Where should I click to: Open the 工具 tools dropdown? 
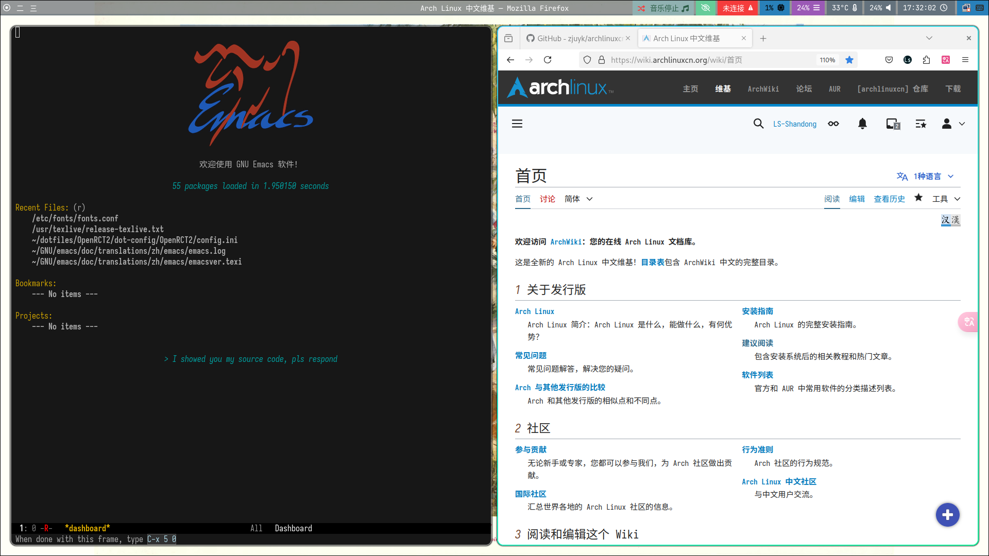point(946,199)
